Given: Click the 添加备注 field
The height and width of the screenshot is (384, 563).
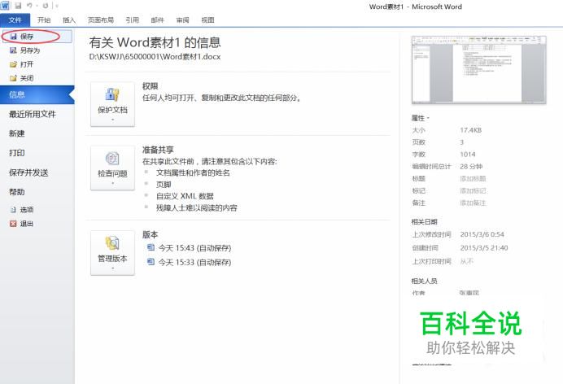Looking at the screenshot, I should tap(473, 203).
